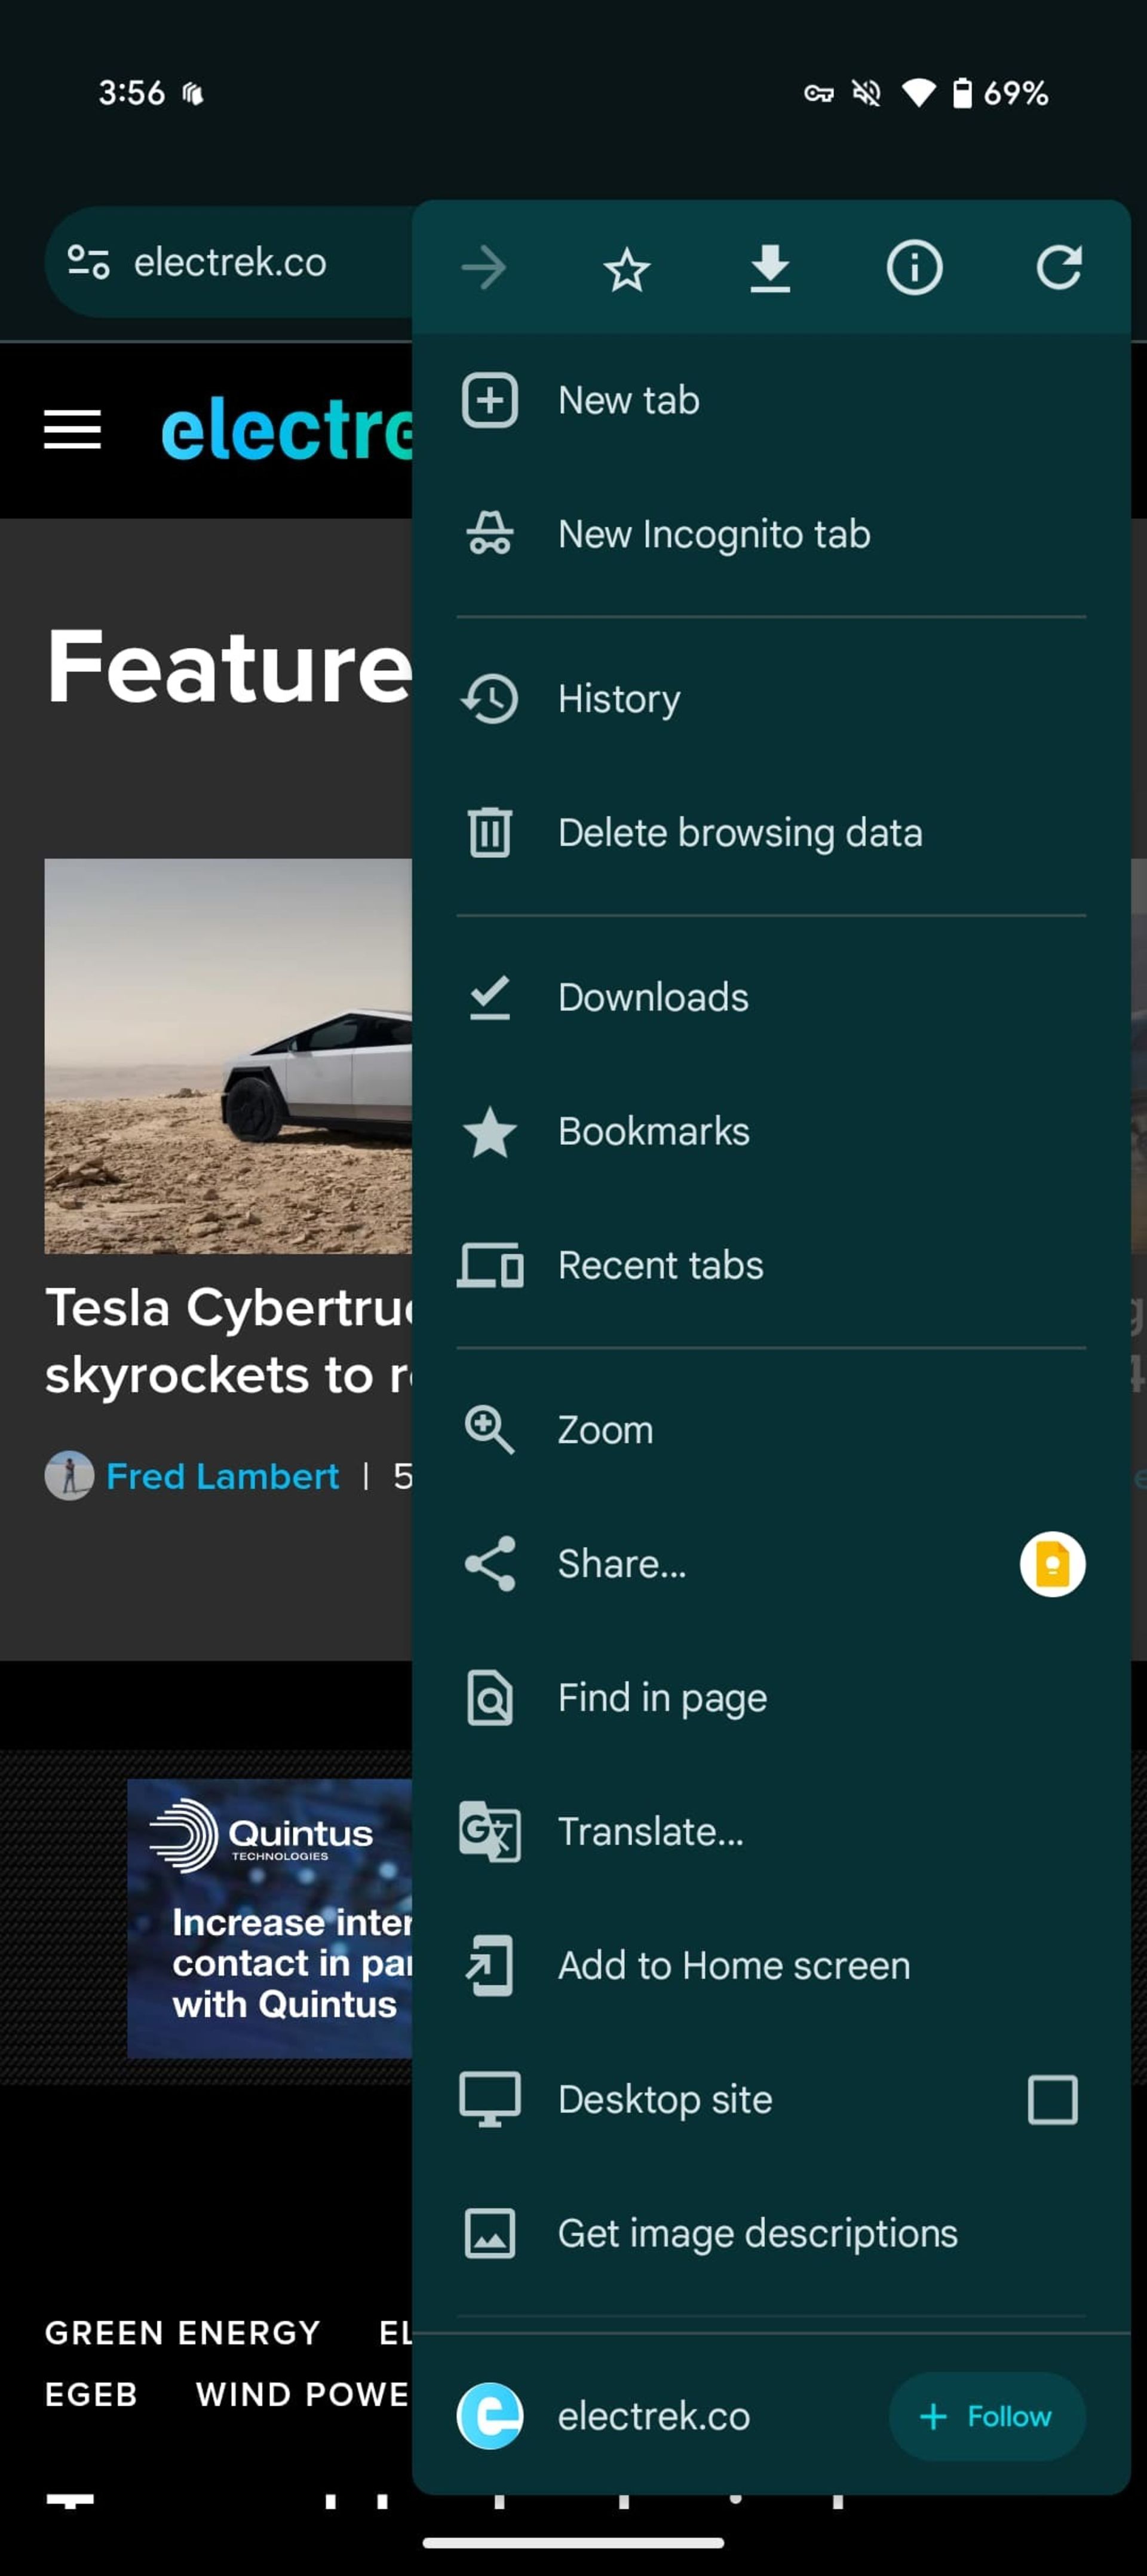Select New Incognito tab

click(x=770, y=534)
